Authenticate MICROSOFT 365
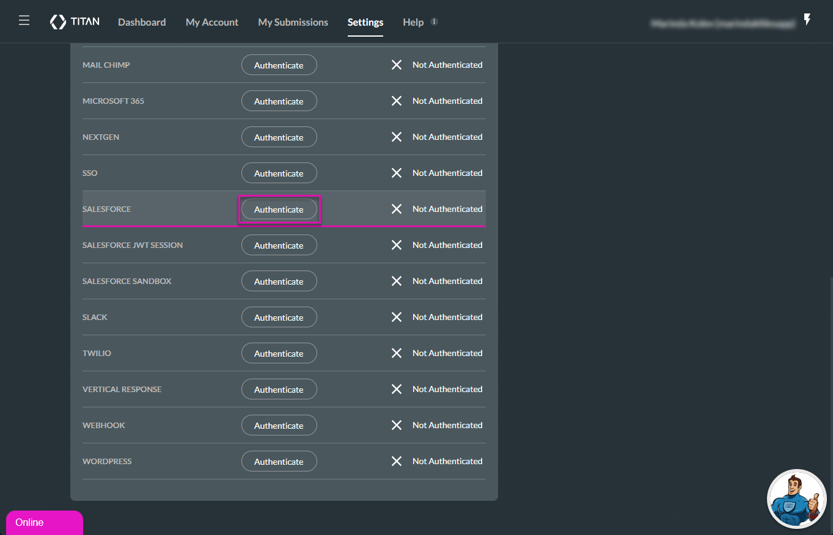Image resolution: width=833 pixels, height=535 pixels. point(279,101)
